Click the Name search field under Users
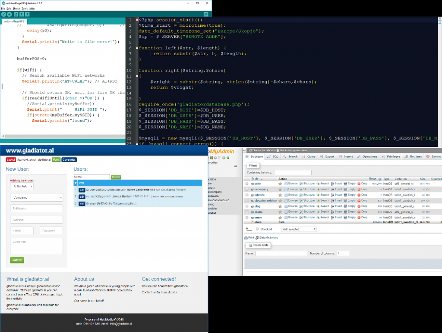This screenshot has height=333, width=442. pyautogui.click(x=92, y=177)
